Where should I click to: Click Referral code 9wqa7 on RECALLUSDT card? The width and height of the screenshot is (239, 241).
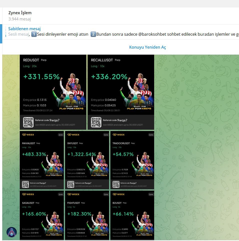(x=115, y=120)
